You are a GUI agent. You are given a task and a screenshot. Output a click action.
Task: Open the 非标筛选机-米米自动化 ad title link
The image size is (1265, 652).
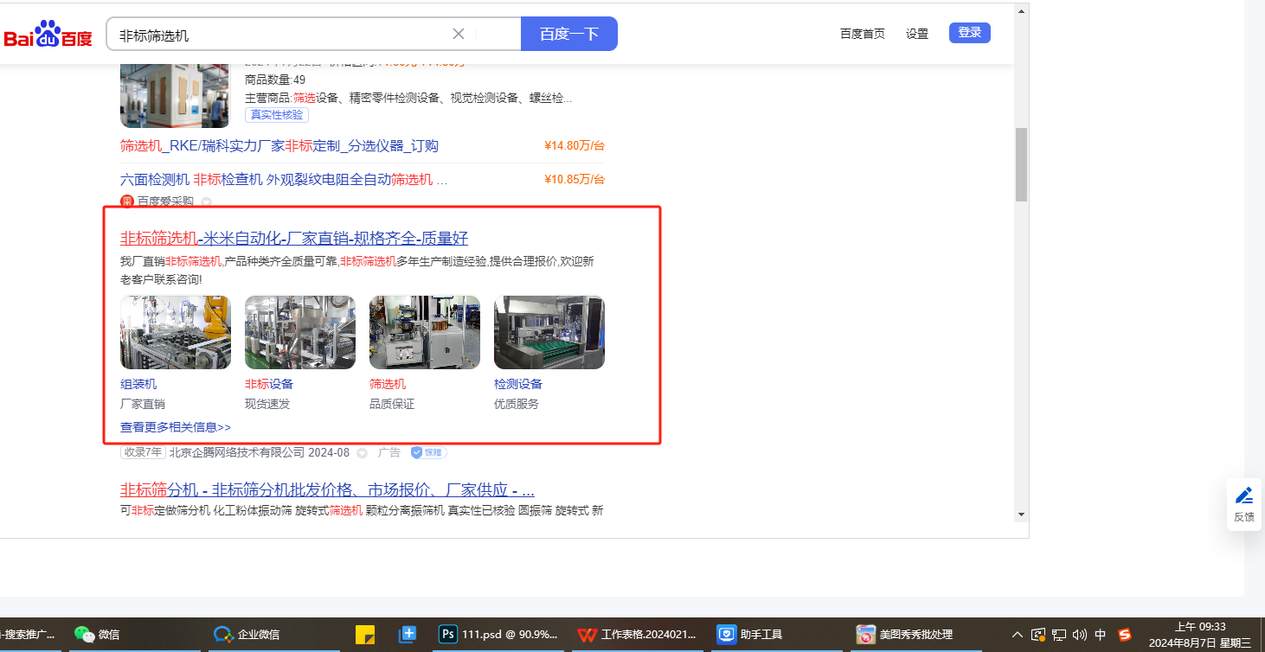click(294, 239)
